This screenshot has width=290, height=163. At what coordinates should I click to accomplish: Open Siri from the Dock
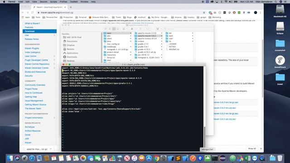coord(17,158)
